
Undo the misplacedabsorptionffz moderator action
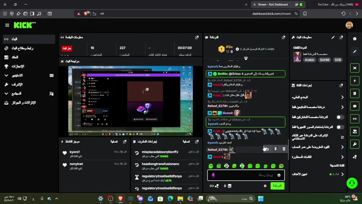pos(137,153)
